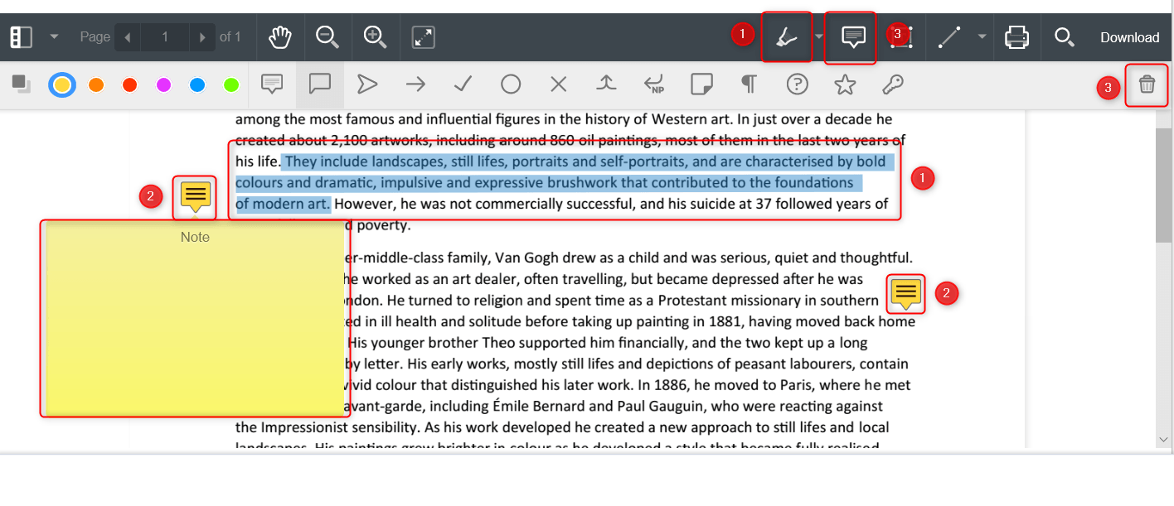
Task: Select the checkmark note icon style
Action: (x=463, y=84)
